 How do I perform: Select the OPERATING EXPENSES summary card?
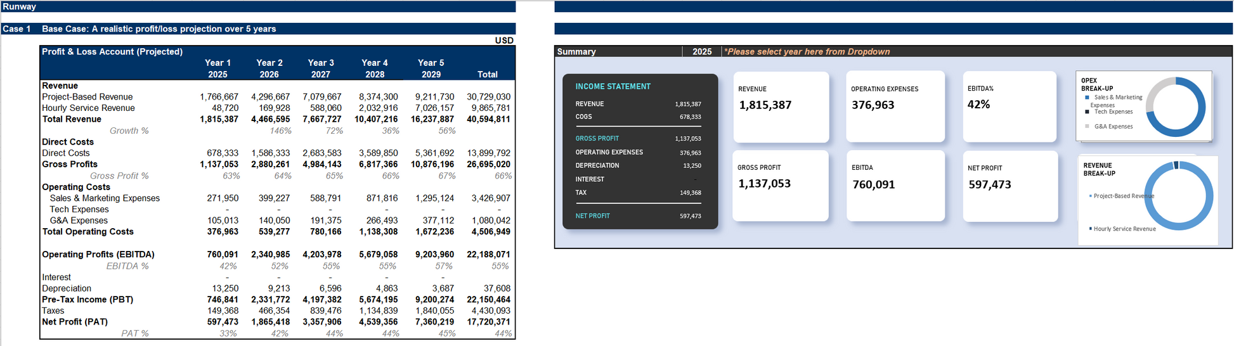895,106
